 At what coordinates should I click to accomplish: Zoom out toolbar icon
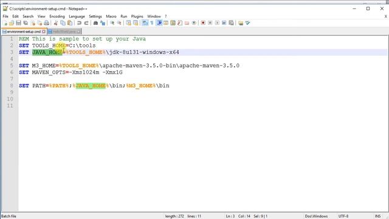pyautogui.click(x=119, y=23)
